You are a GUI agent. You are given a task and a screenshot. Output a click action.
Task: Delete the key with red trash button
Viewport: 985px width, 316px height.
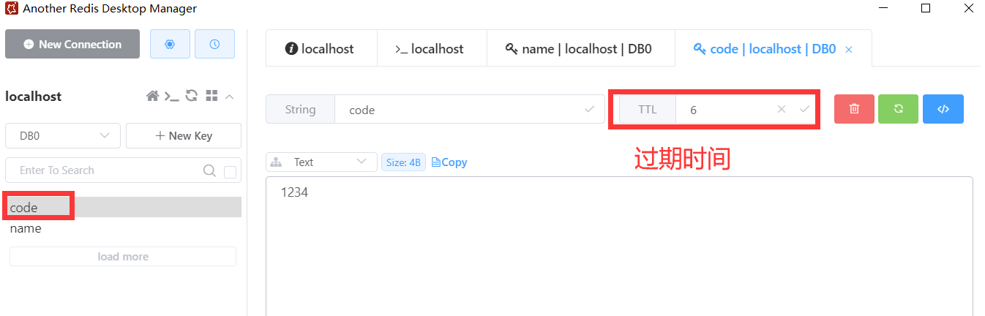click(x=854, y=109)
